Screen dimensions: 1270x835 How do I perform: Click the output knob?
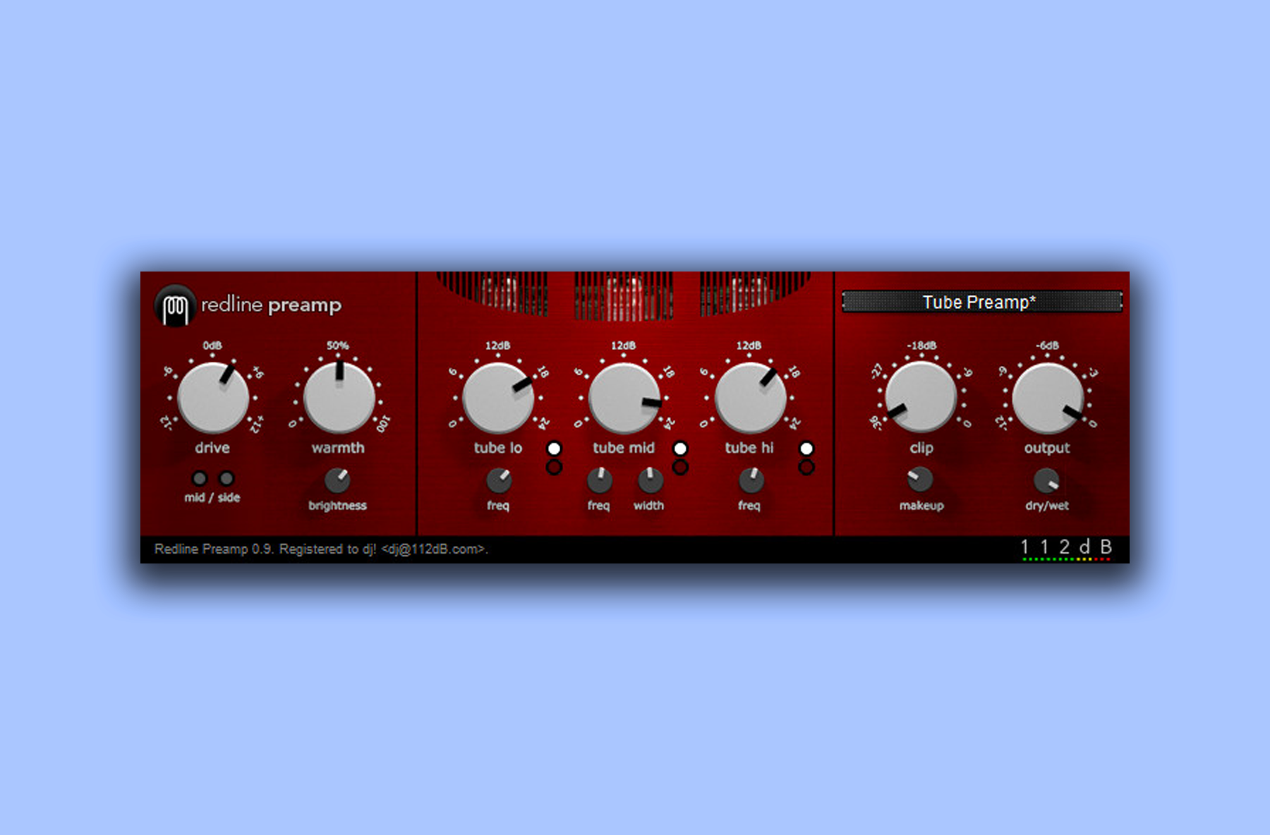pos(1047,398)
